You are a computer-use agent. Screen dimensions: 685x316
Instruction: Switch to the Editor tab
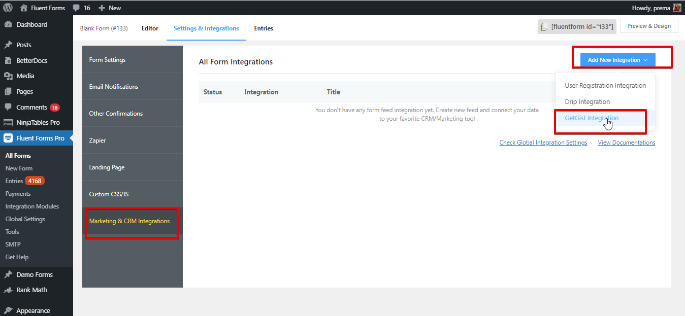click(150, 28)
